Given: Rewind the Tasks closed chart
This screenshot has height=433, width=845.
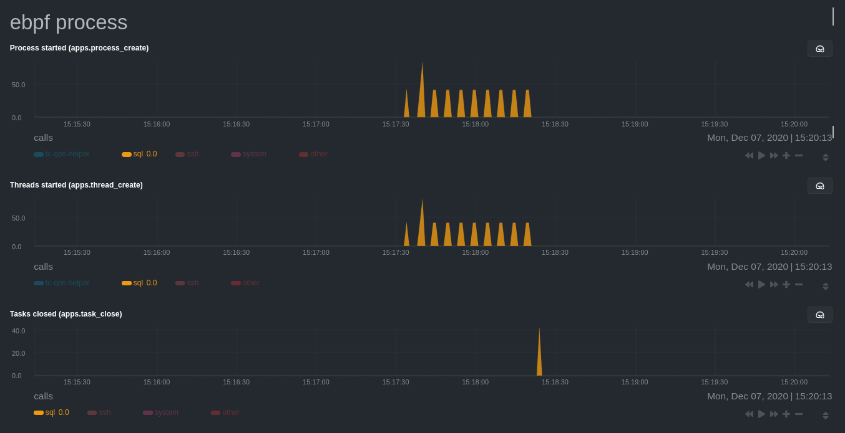Looking at the screenshot, I should click(x=749, y=414).
